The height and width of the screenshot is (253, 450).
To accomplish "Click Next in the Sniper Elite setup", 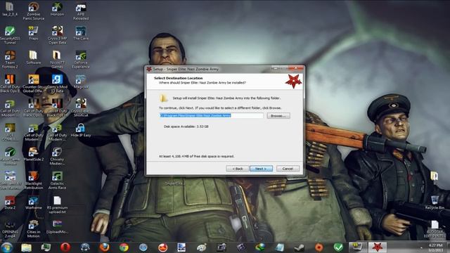I will pos(261,169).
